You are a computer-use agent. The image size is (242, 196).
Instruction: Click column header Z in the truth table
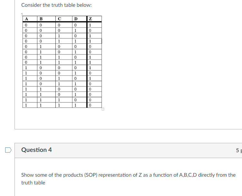pos(94,19)
